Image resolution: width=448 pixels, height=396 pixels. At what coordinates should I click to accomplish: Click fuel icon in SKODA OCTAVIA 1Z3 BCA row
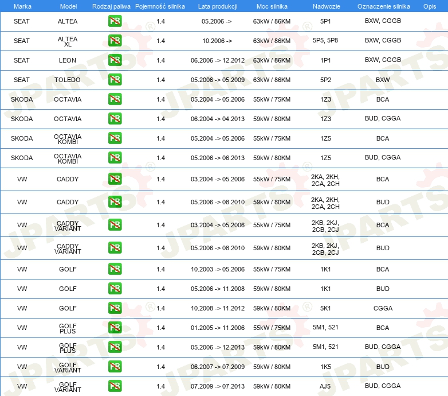(115, 99)
